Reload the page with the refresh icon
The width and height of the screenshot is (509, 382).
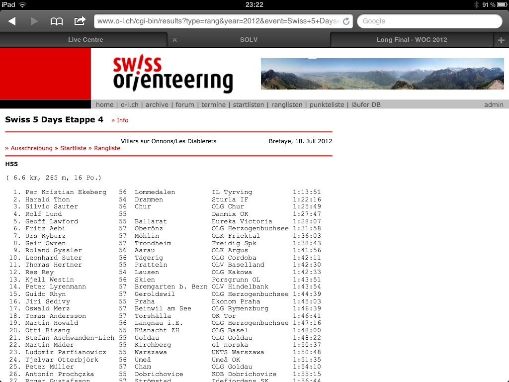click(x=346, y=21)
